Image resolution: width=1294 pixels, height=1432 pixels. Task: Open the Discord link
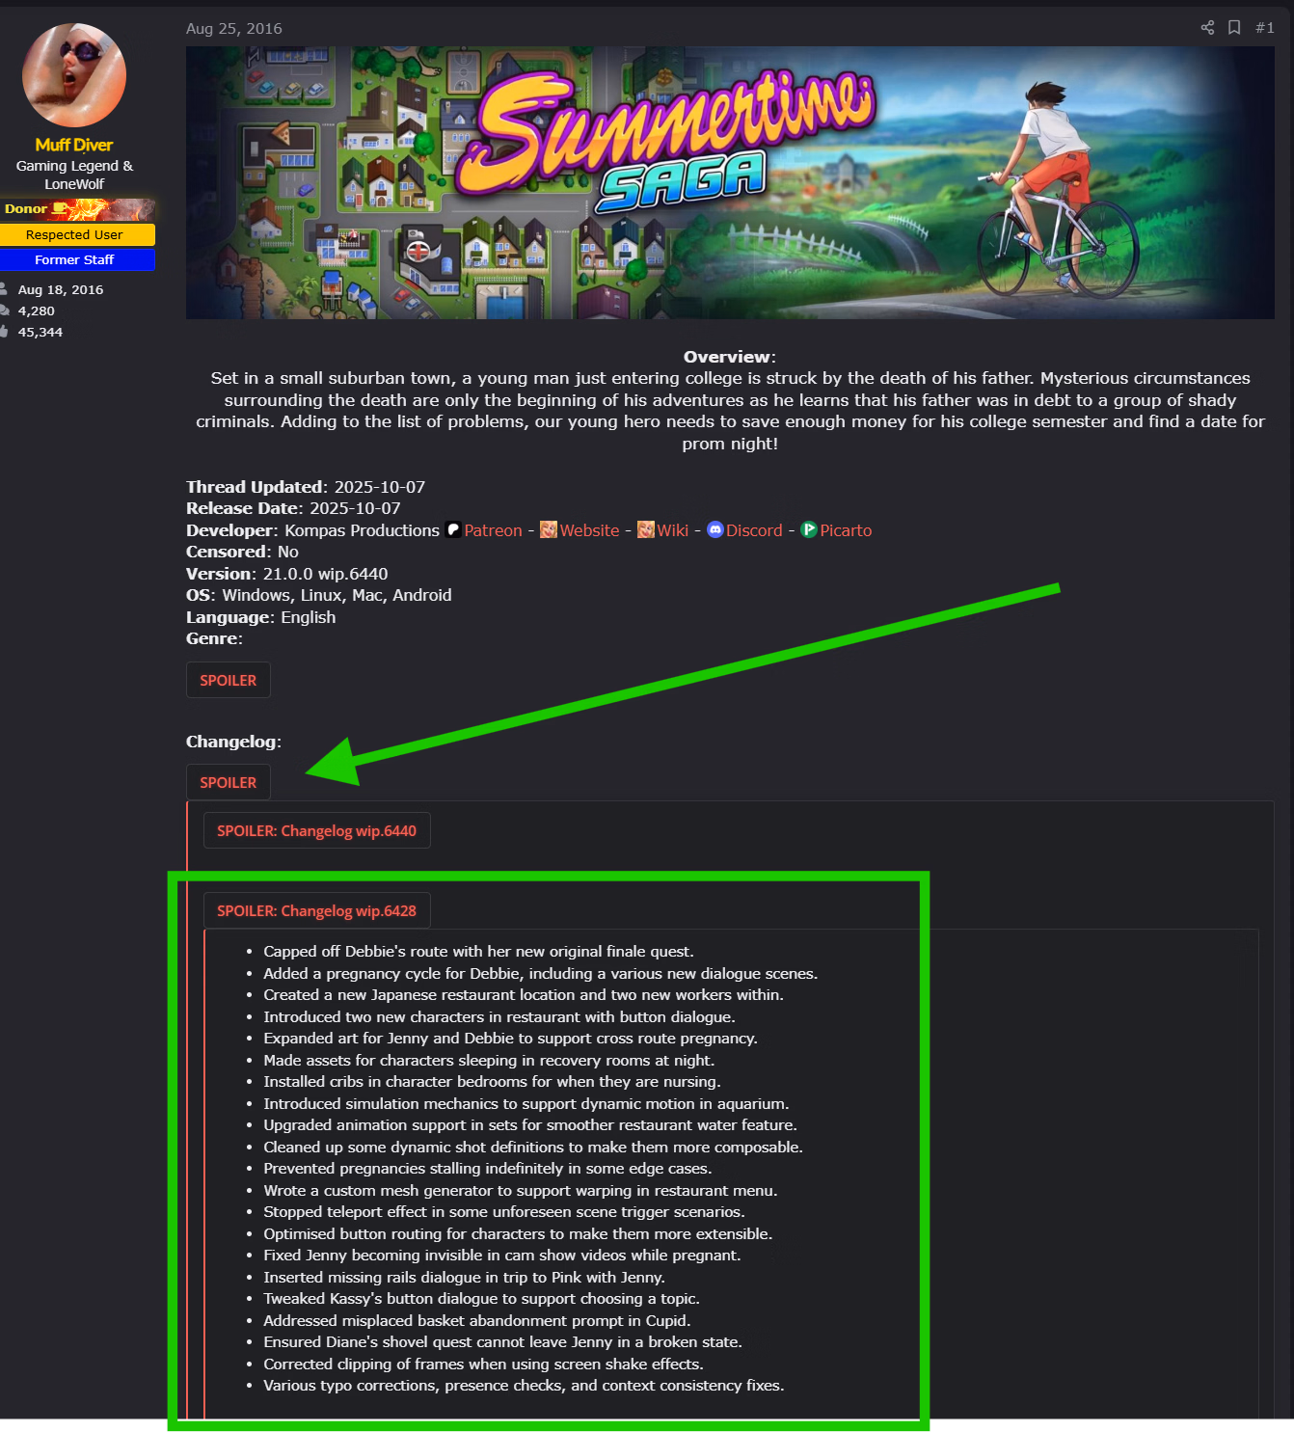coord(754,530)
